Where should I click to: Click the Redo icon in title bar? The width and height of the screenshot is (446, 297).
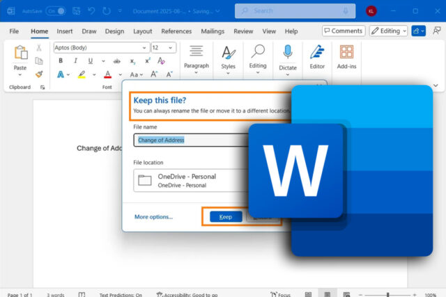coord(107,11)
